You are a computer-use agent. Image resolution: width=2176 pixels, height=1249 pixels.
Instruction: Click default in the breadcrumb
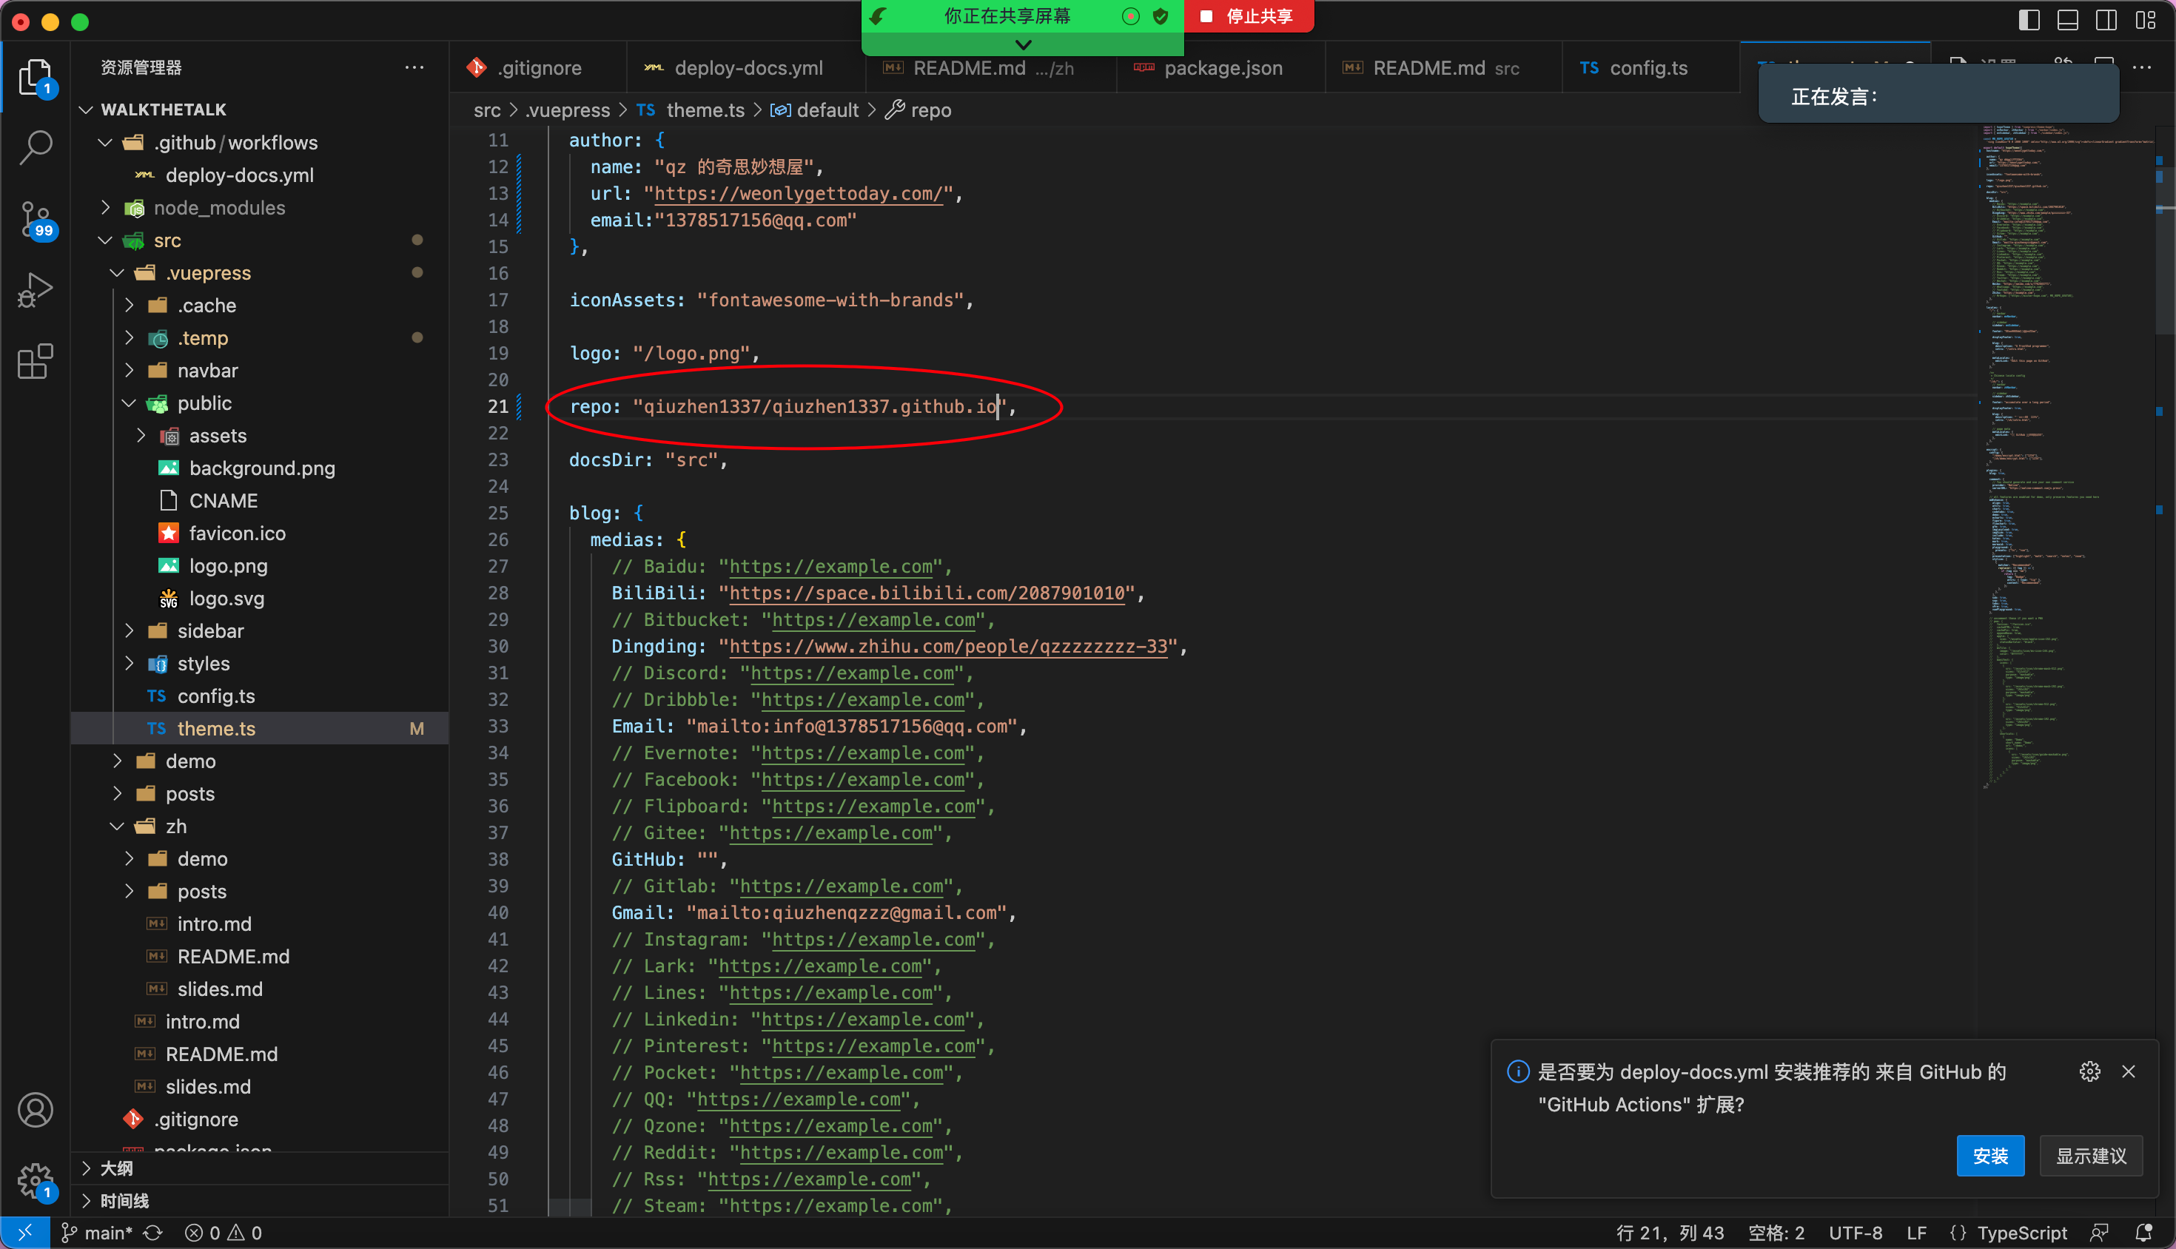827,110
